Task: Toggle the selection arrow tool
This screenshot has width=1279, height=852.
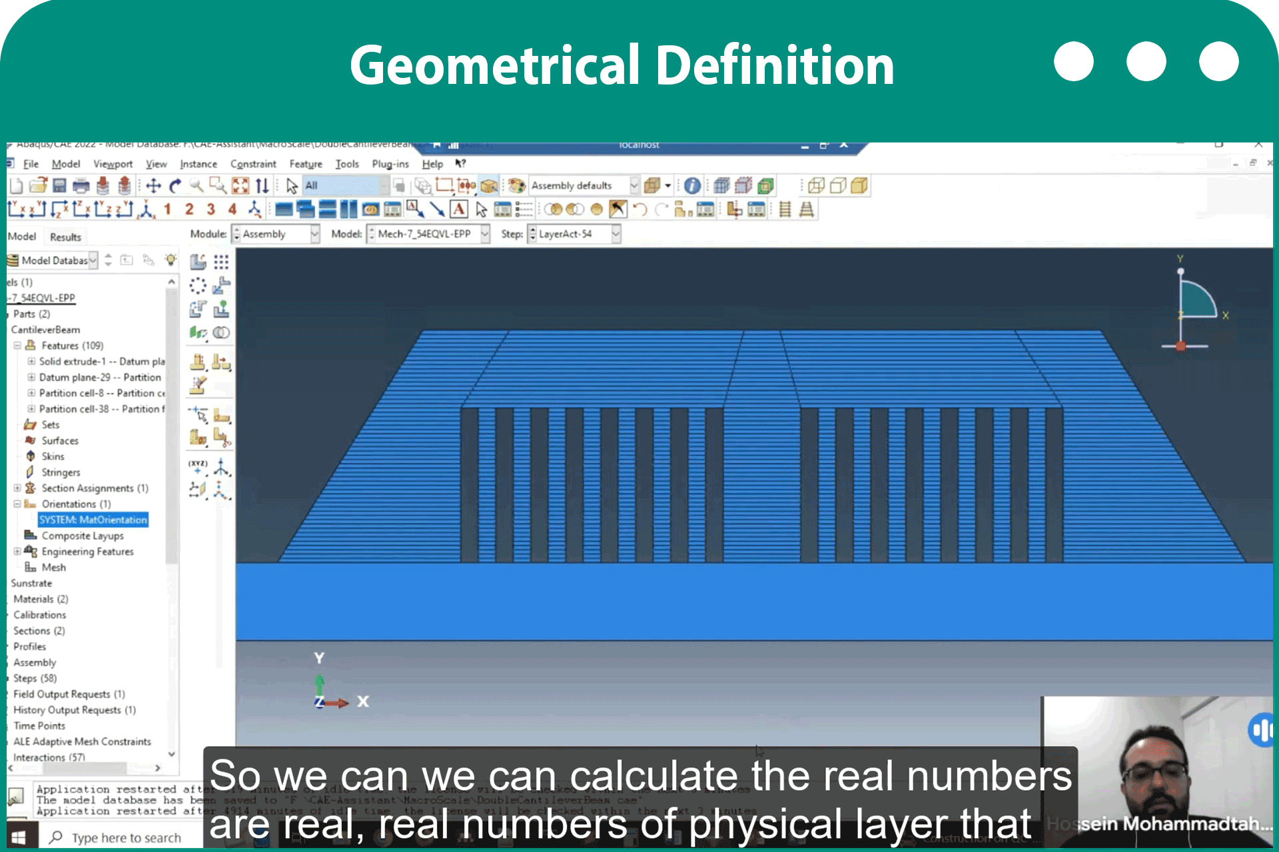Action: pyautogui.click(x=292, y=186)
